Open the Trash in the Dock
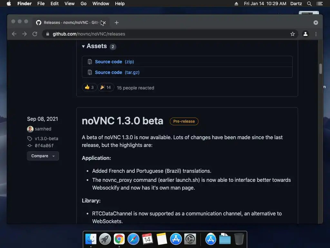 click(x=239, y=239)
